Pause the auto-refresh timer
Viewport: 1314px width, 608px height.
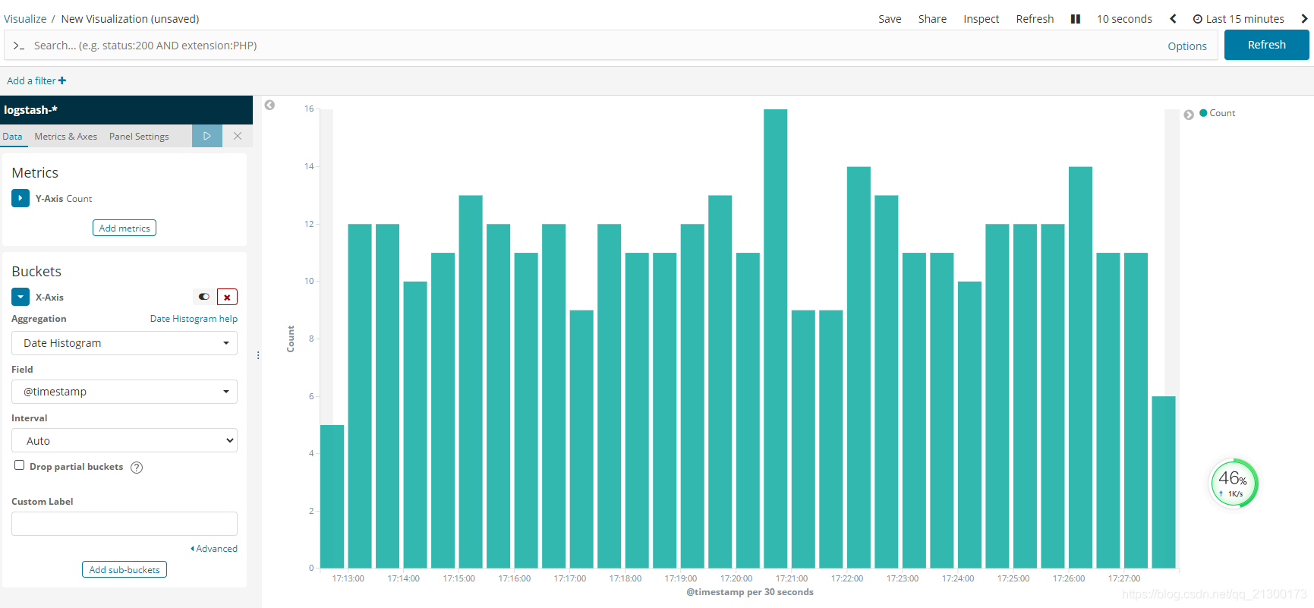1075,19
